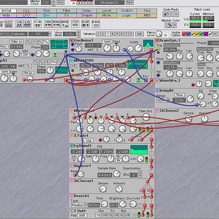This screenshot has width=219, height=219.
Task: Select the sine LFO waveform icon
Action: [x=29, y=42]
